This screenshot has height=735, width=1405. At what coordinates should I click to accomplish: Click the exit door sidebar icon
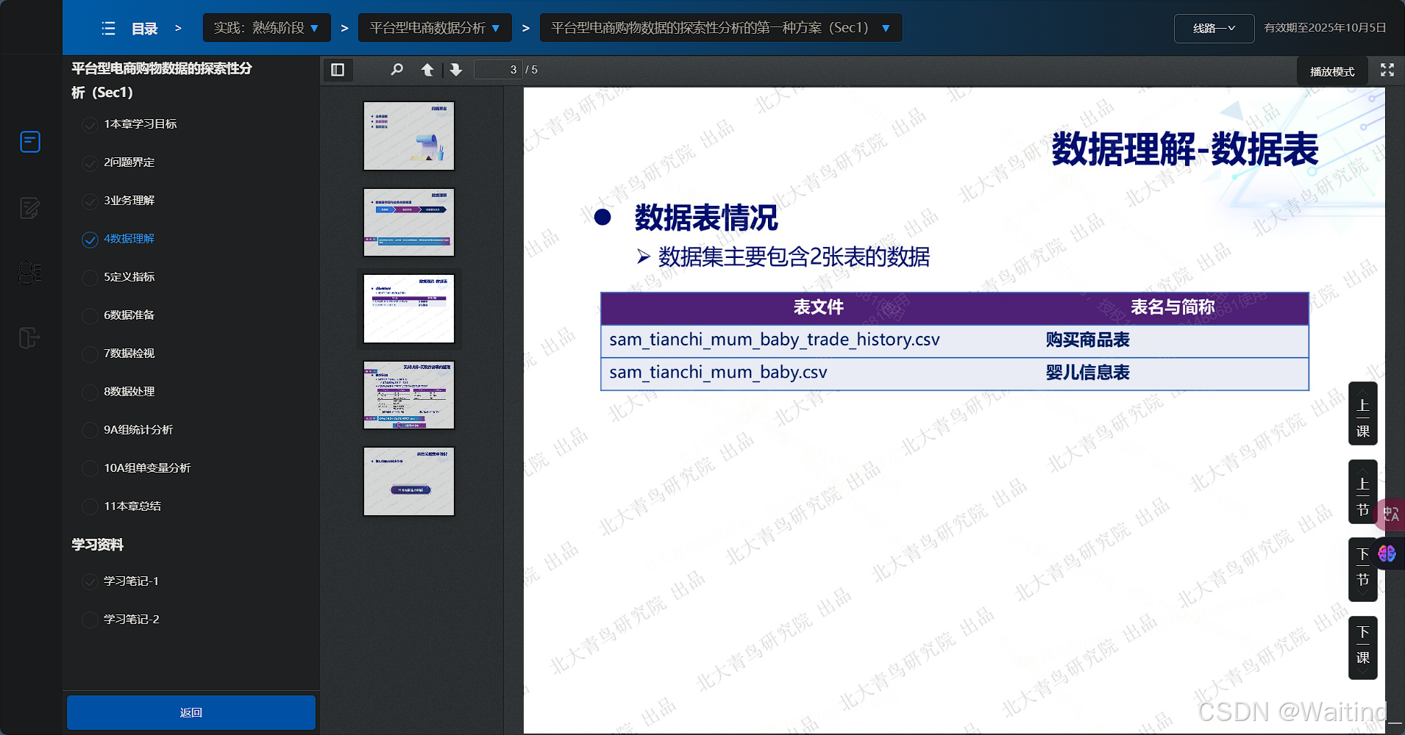click(x=29, y=338)
